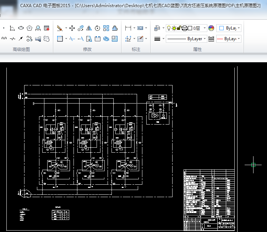
Task: Select the arrow drawing tool
Action: point(21,38)
